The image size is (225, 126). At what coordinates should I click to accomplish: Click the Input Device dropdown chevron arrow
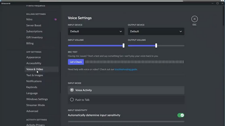[x=121, y=32]
